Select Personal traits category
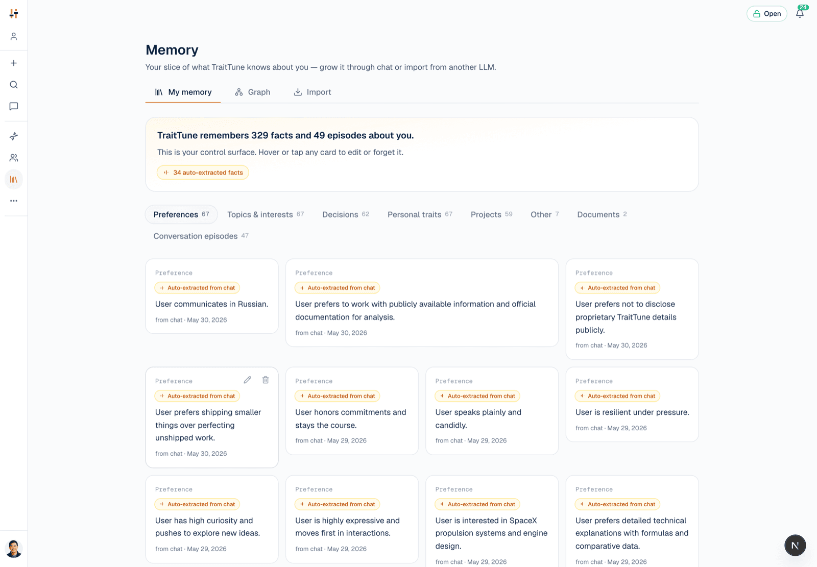817x567 pixels. pos(420,214)
